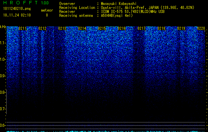
Task: Click the 0.9 frequency axis label
Action: (x=2, y=76)
